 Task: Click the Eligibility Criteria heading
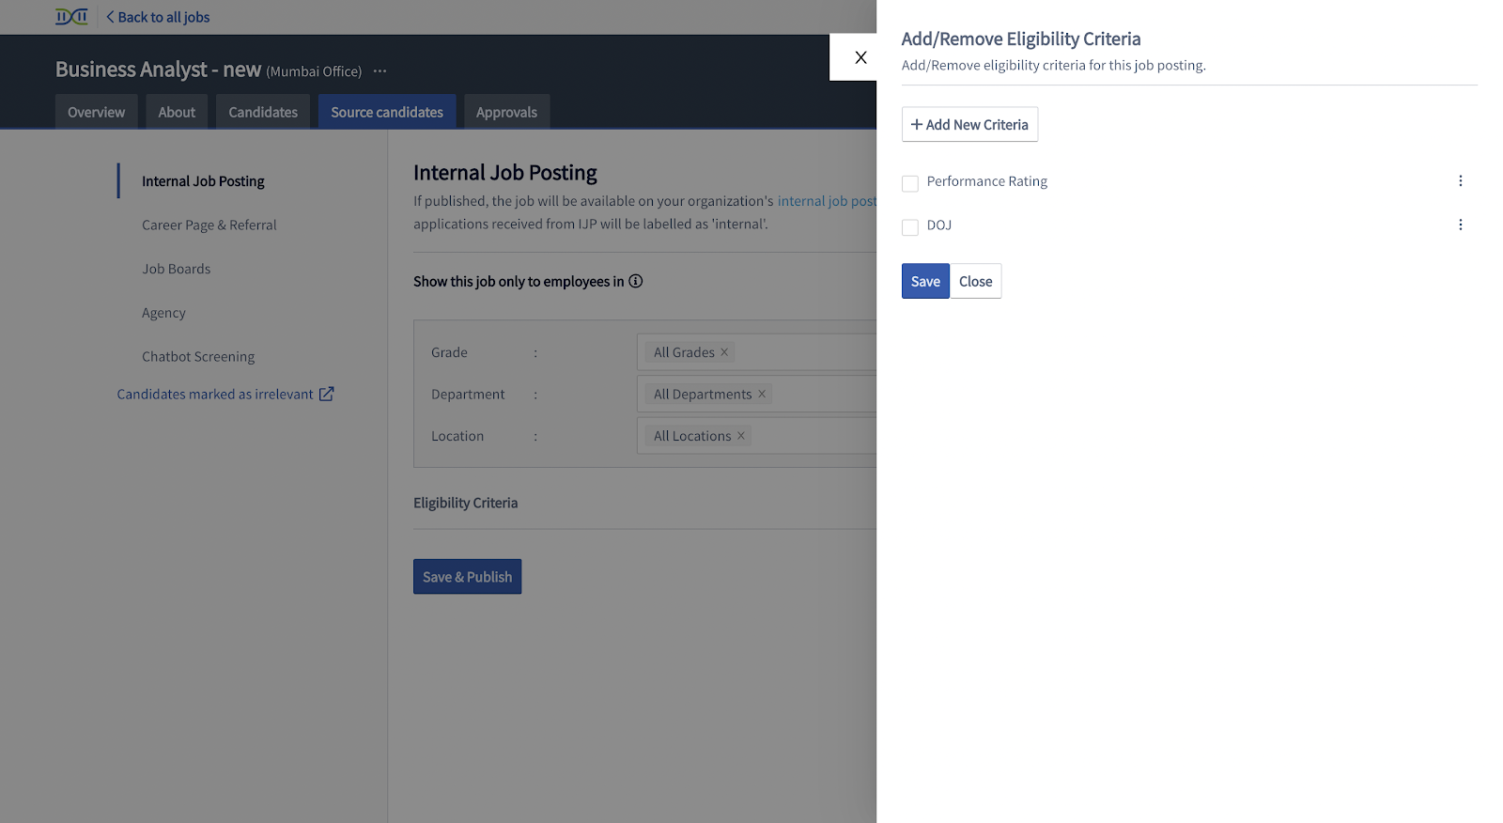pyautogui.click(x=466, y=503)
